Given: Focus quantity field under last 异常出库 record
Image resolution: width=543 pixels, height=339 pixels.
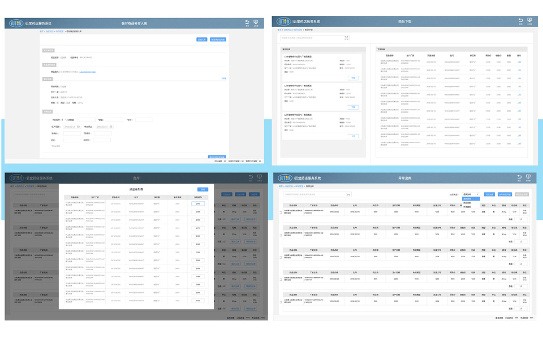Looking at the screenshot, I should tap(520, 308).
